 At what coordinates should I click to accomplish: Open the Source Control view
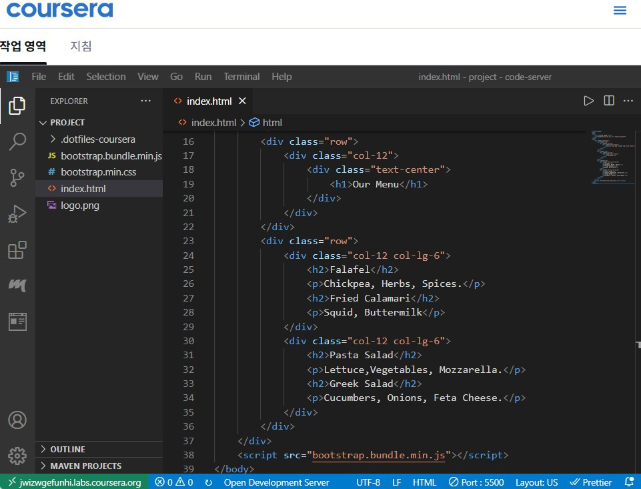17,177
